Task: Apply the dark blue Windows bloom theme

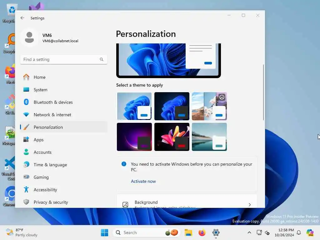Action: 172,106
